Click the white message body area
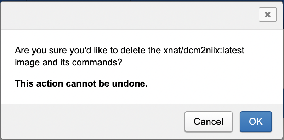 click(141, 67)
